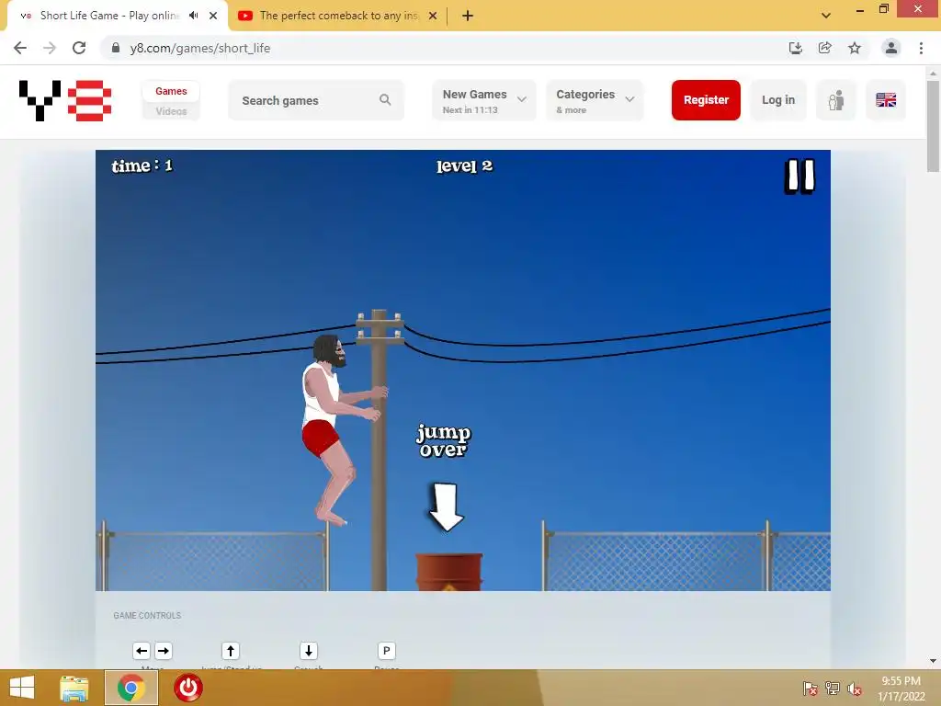
Task: Click the page vertical scrollbar thumb
Action: (x=933, y=126)
